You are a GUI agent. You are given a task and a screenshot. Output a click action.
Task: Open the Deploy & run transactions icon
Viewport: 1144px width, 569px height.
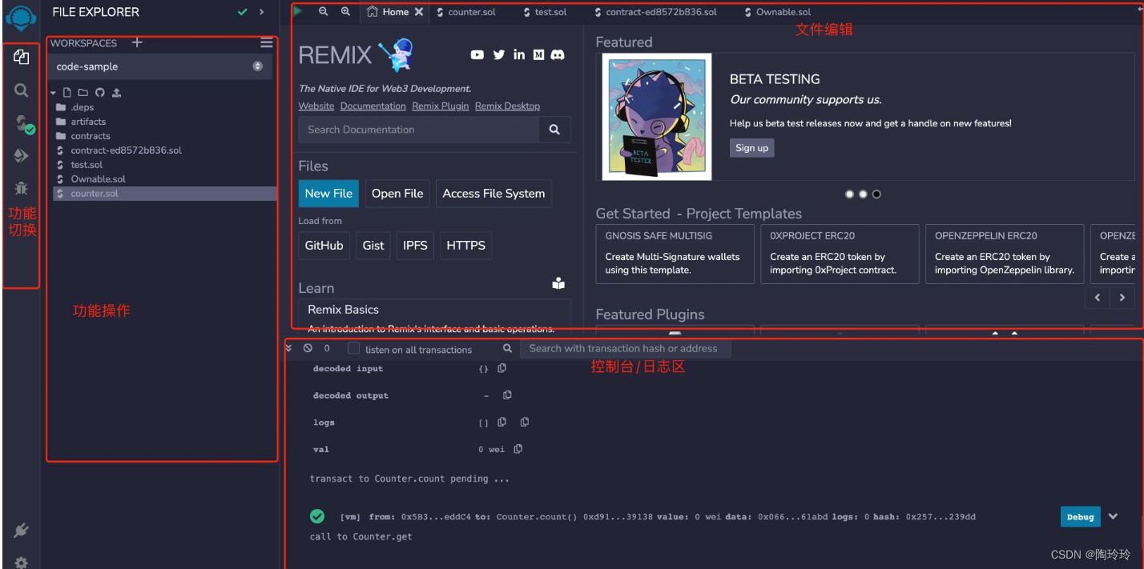22,155
